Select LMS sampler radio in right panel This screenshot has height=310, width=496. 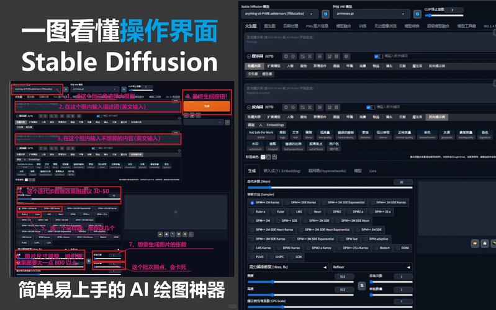pos(295,211)
